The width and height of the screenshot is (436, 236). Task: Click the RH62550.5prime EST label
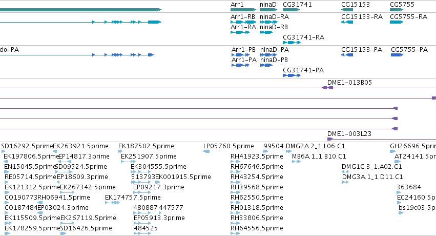coord(257,198)
